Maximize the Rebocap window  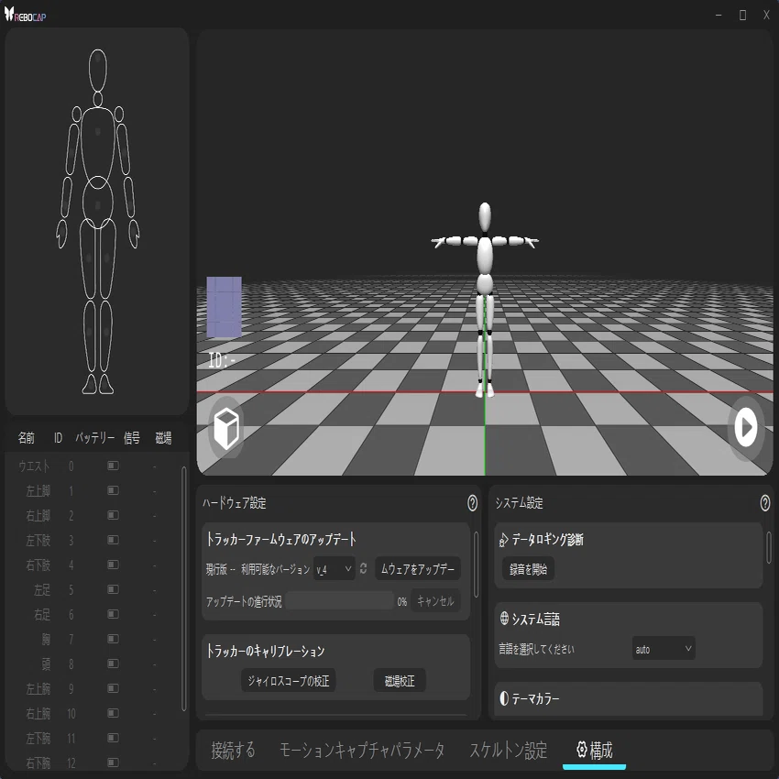click(742, 16)
